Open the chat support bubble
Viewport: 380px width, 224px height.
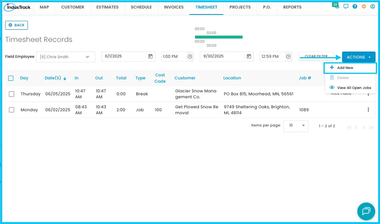pos(366,211)
